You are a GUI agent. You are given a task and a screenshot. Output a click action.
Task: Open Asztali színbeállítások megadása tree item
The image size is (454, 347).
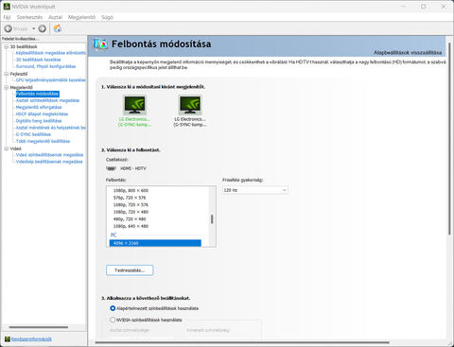tap(47, 100)
